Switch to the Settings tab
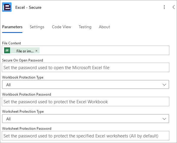 (37, 27)
